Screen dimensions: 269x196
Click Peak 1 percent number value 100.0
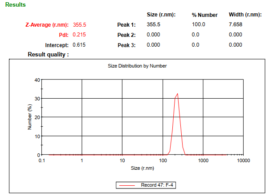(x=198, y=24)
